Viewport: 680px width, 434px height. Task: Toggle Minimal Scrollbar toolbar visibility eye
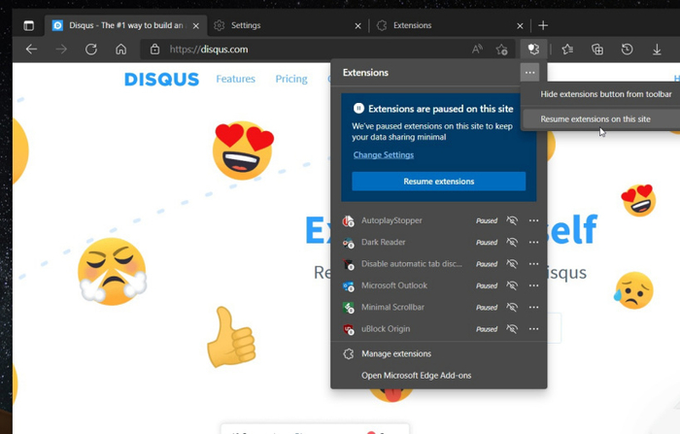click(x=512, y=308)
